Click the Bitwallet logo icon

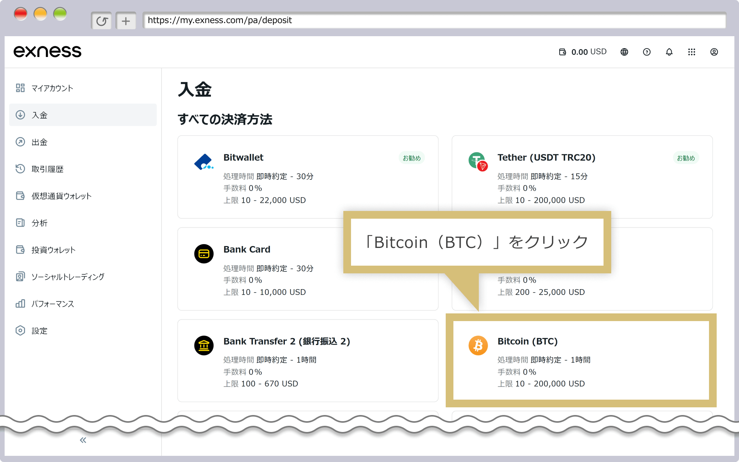pos(204,162)
